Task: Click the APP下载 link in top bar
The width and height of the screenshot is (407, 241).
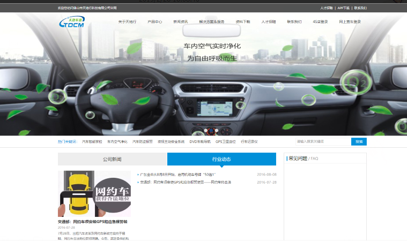Action: [x=343, y=8]
